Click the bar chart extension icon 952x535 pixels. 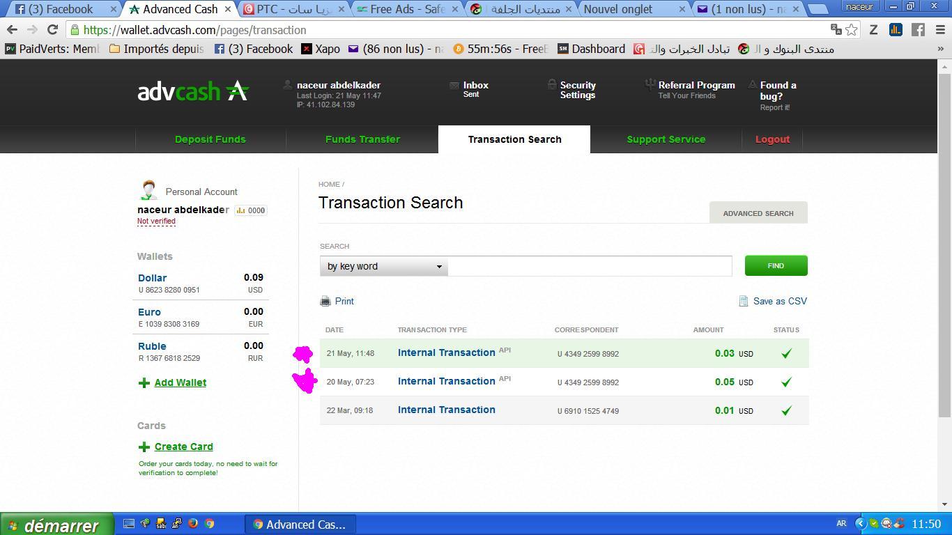896,29
